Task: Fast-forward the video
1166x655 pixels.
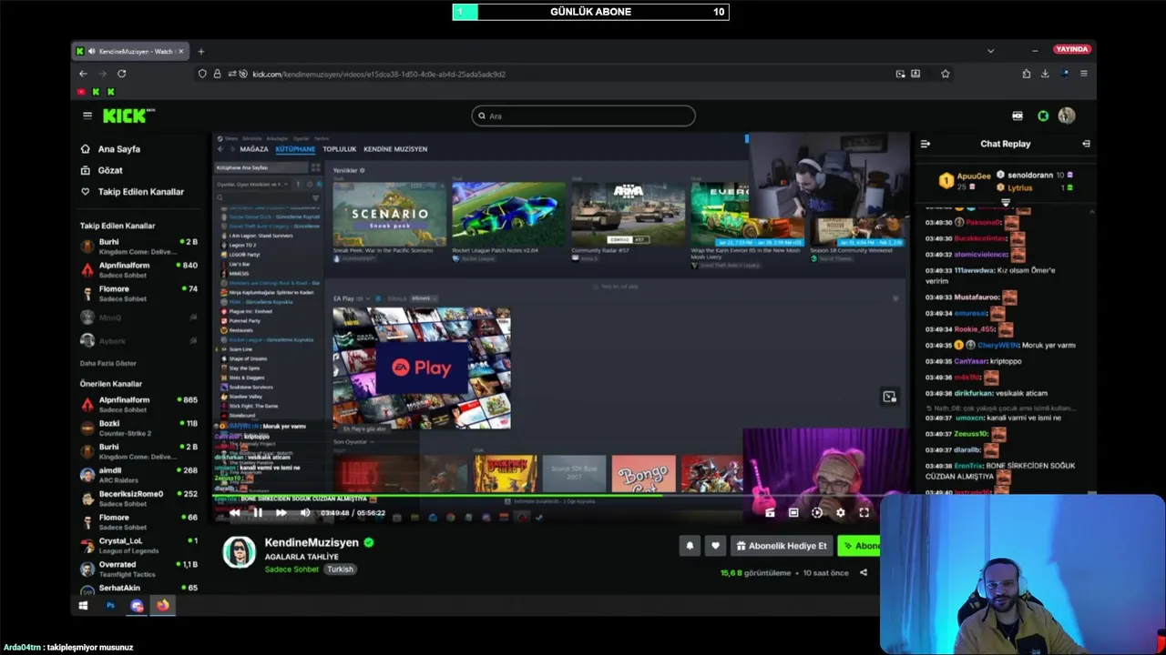Action: tap(281, 512)
